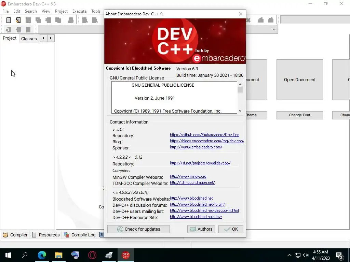Viewport: 350px width, 262px height.
Task: Click the license box scrollbar thumb
Action: coord(240,90)
